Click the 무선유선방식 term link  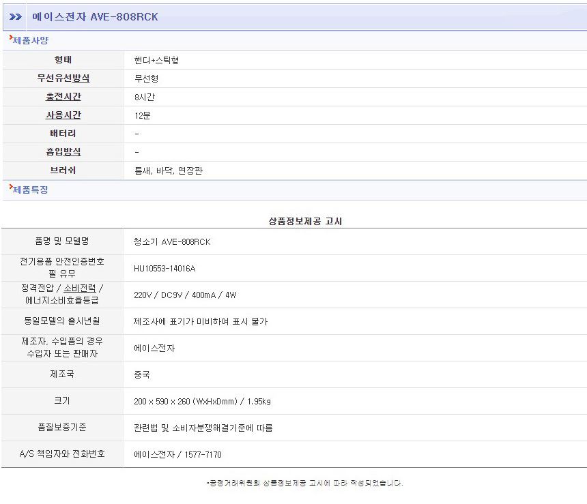click(x=63, y=78)
